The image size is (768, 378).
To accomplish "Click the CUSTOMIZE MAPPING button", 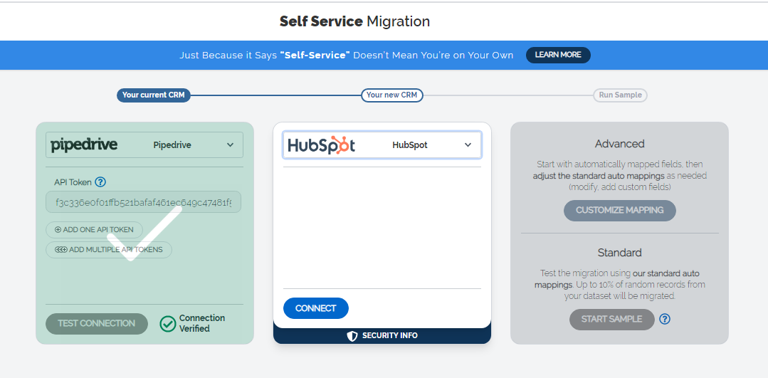I will 619,211.
